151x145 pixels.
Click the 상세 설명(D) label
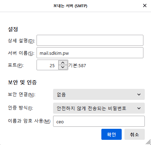21,41
